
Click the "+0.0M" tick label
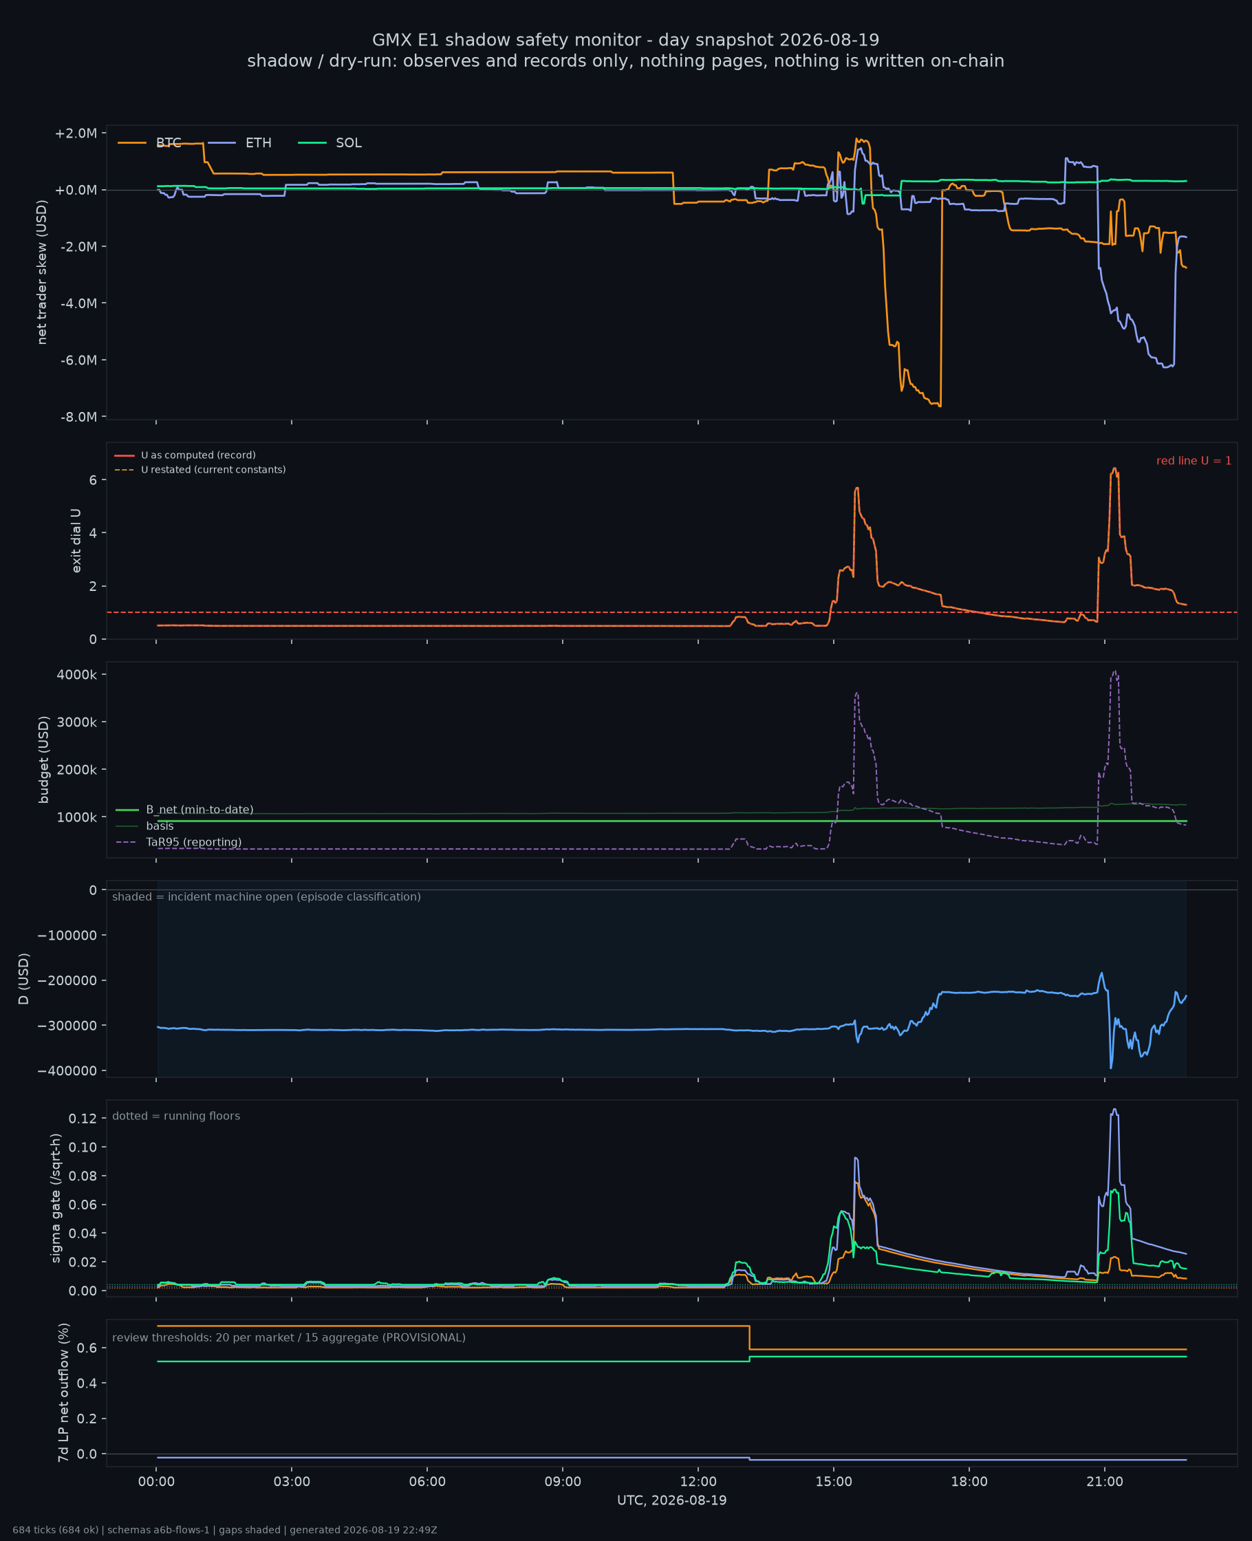pos(76,191)
